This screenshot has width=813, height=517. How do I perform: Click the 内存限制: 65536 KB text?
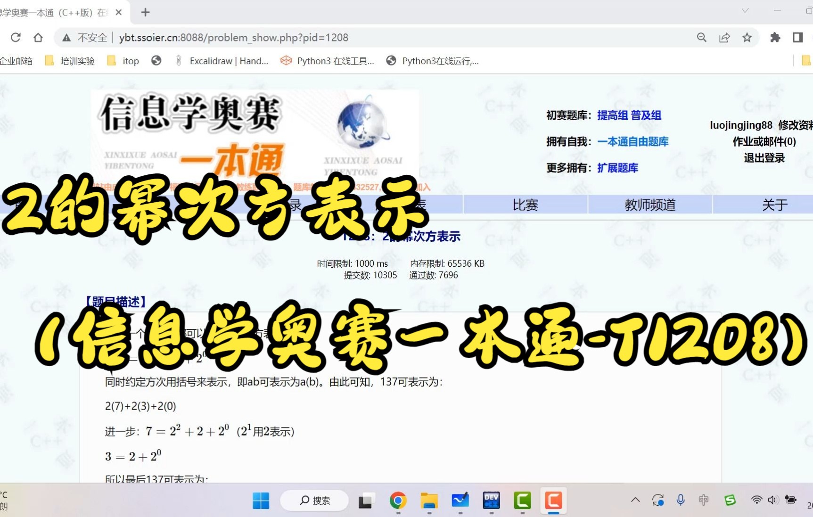coord(447,263)
